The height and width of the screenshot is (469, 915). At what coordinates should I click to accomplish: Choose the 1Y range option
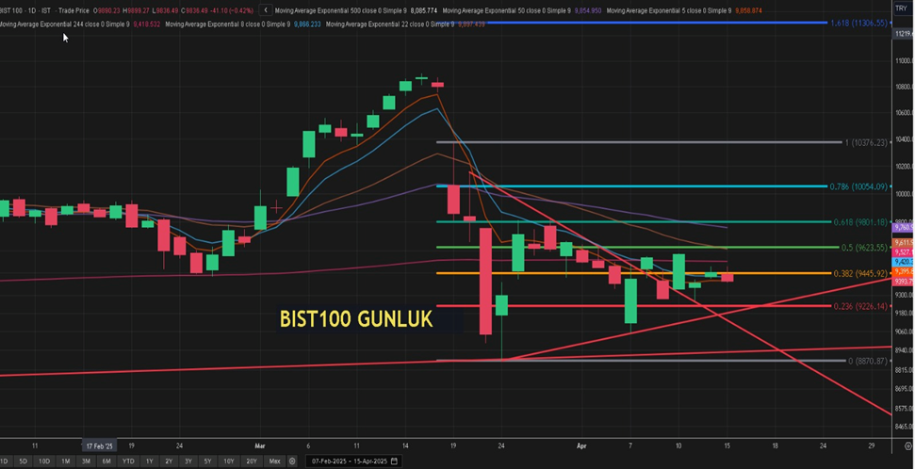pyautogui.click(x=149, y=461)
